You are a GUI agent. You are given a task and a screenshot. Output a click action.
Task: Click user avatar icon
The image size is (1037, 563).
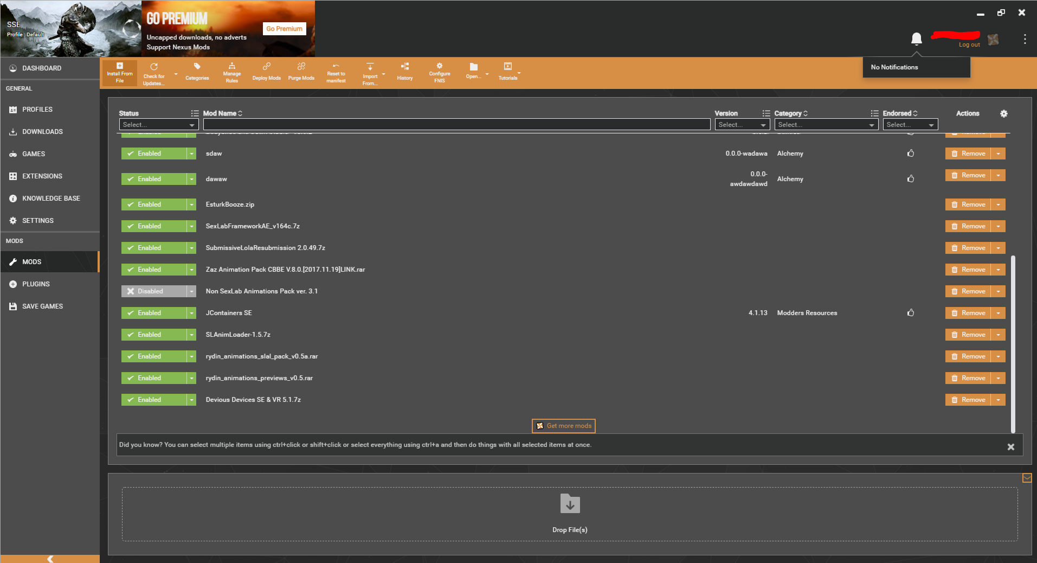coord(993,39)
